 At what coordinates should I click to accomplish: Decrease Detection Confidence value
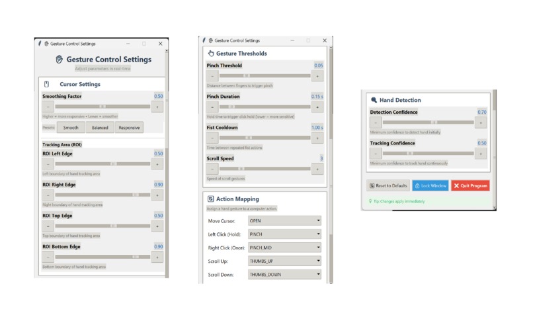point(376,123)
